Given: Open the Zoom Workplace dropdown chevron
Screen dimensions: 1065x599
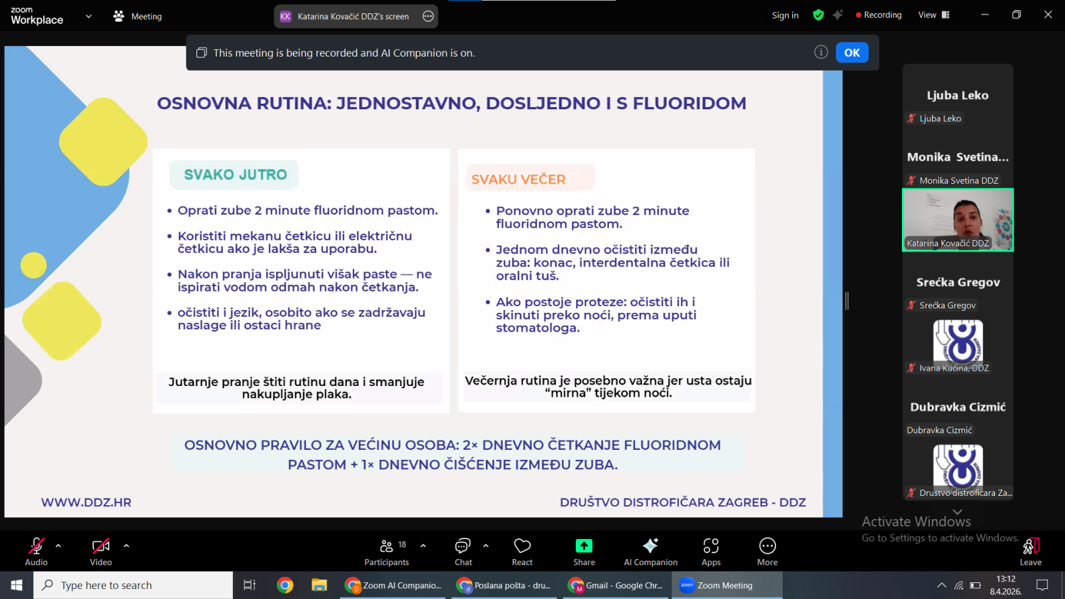Looking at the screenshot, I should [x=89, y=16].
